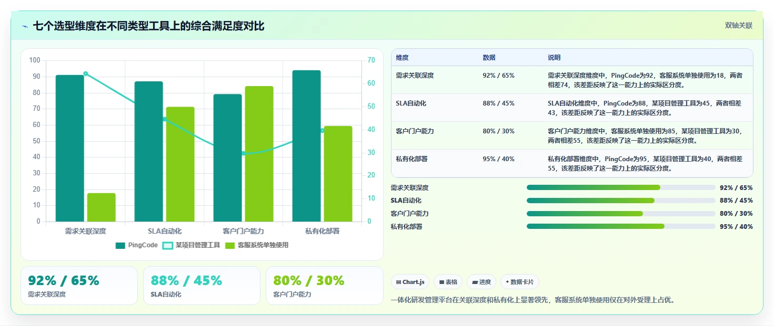The height and width of the screenshot is (326, 774).
Task: Click the light green bar for SLA自动化
Action: pyautogui.click(x=180, y=164)
